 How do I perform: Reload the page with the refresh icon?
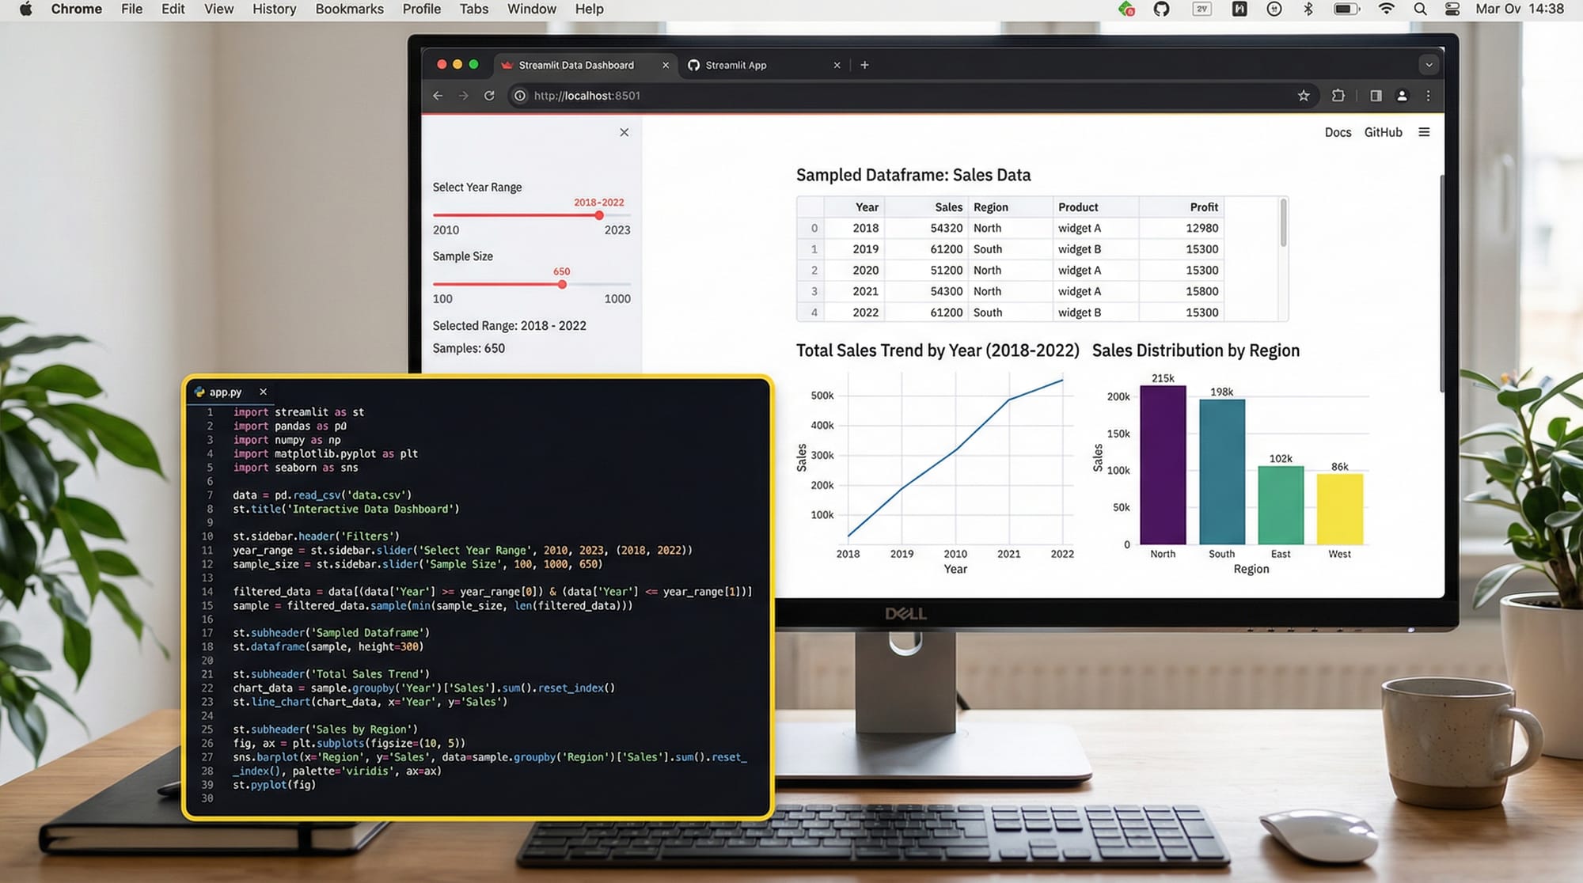pyautogui.click(x=489, y=95)
